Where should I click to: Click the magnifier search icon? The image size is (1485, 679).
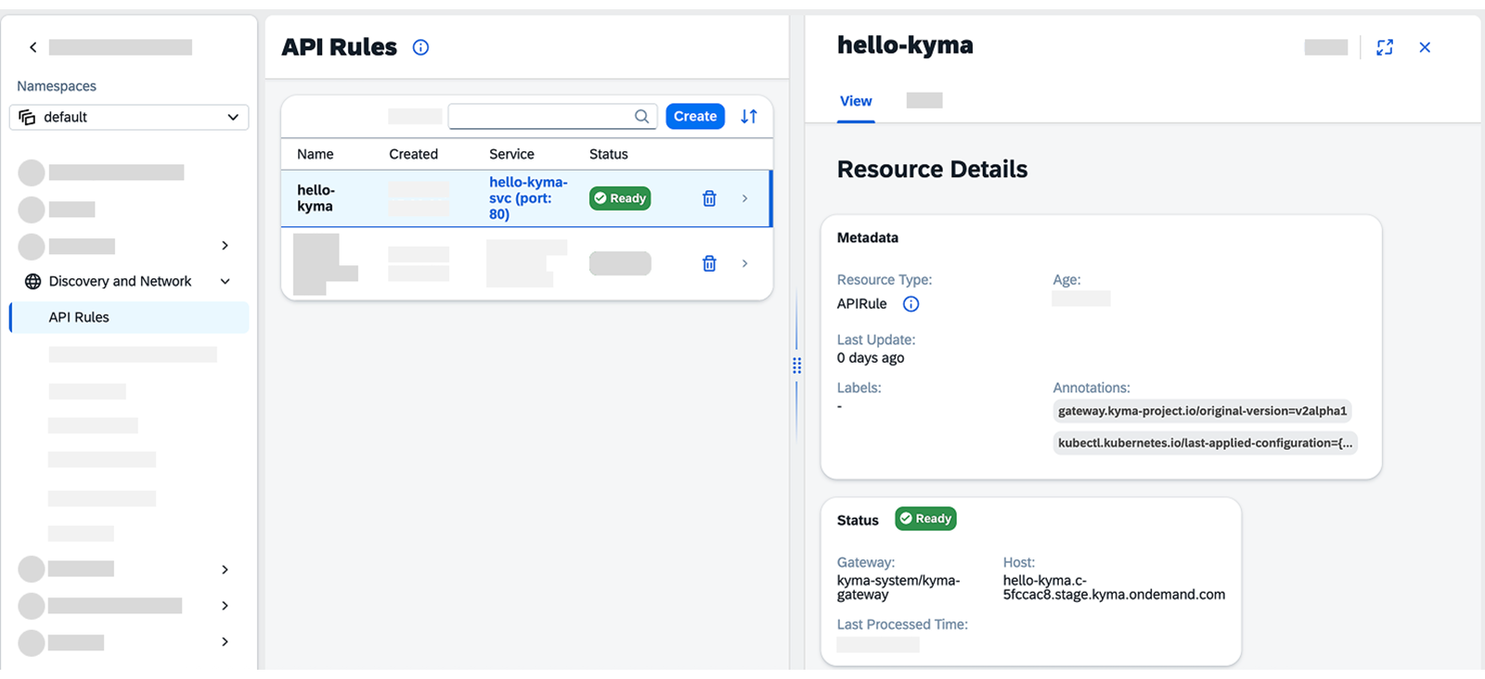coord(641,116)
